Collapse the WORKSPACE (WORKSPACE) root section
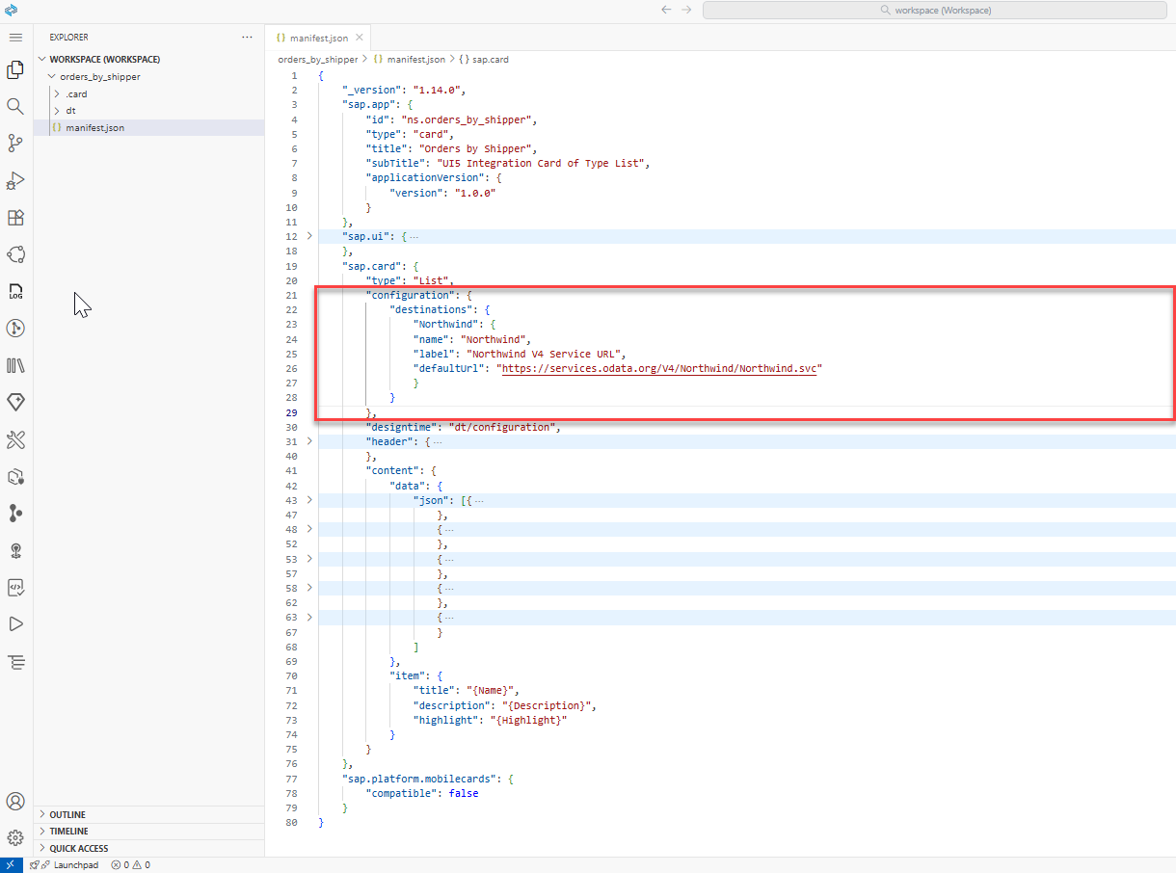Viewport: 1176px width, 873px height. coord(42,59)
